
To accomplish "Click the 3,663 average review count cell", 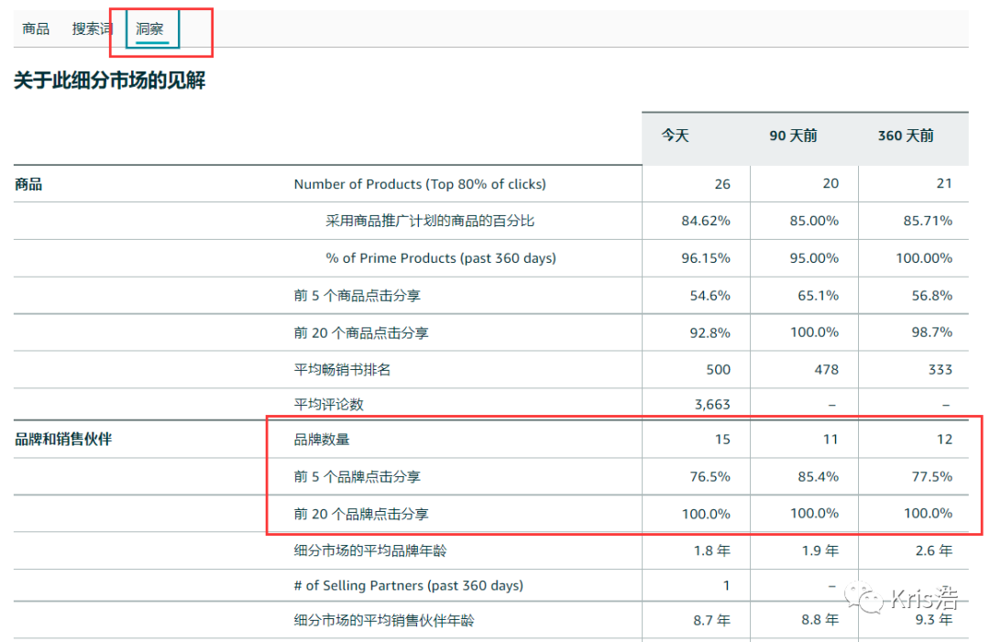I will pyautogui.click(x=712, y=405).
